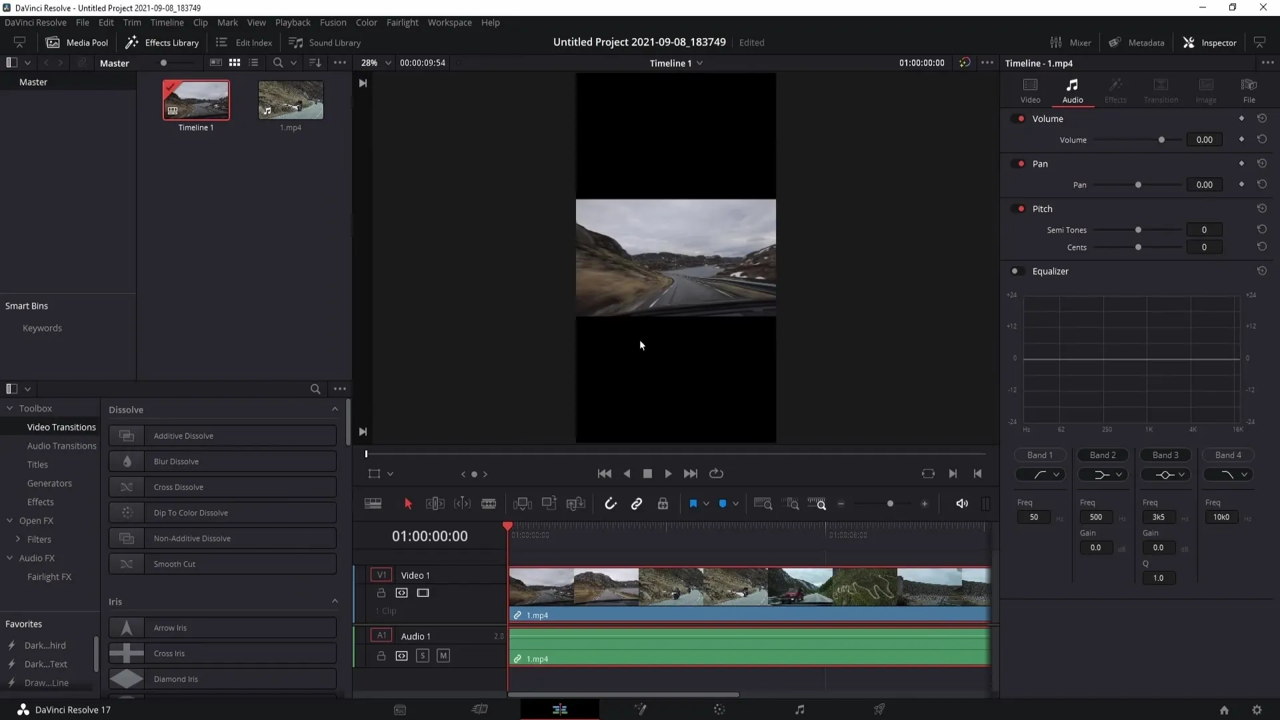The image size is (1280, 720).
Task: Stop playback in the viewer
Action: 647,474
